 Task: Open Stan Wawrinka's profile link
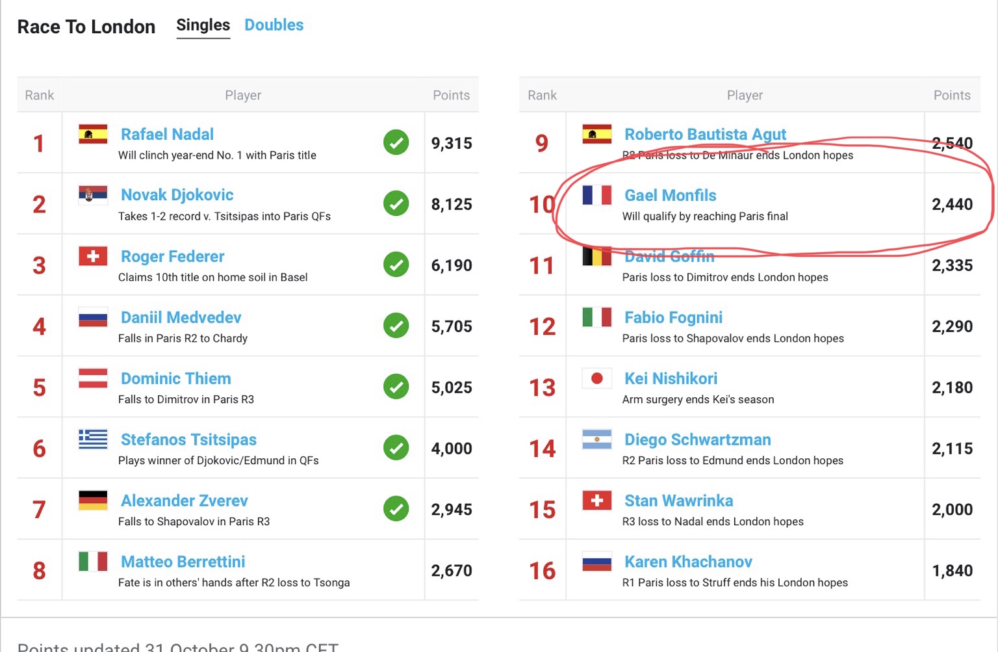(x=678, y=501)
